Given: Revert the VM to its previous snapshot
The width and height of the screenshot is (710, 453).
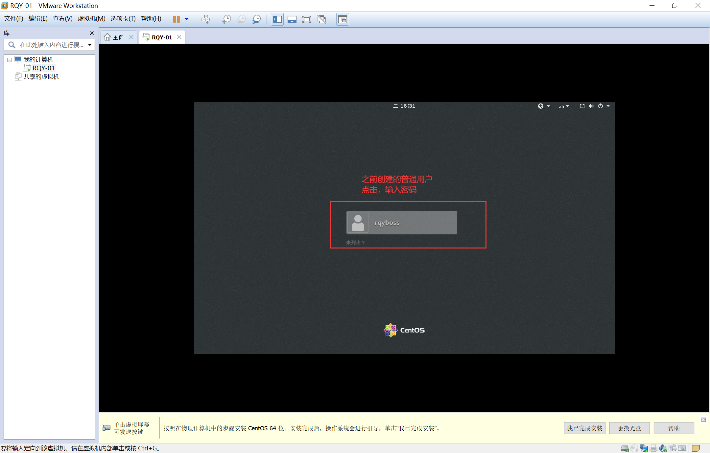Looking at the screenshot, I should 242,19.
